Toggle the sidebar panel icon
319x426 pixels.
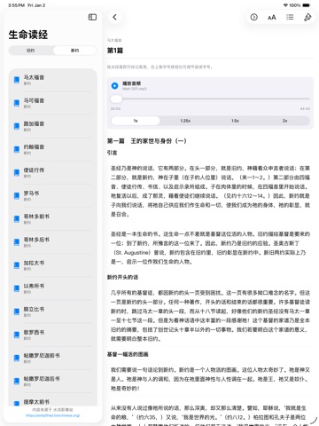92,17
